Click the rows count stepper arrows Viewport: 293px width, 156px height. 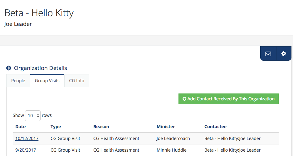pyautogui.click(x=38, y=116)
